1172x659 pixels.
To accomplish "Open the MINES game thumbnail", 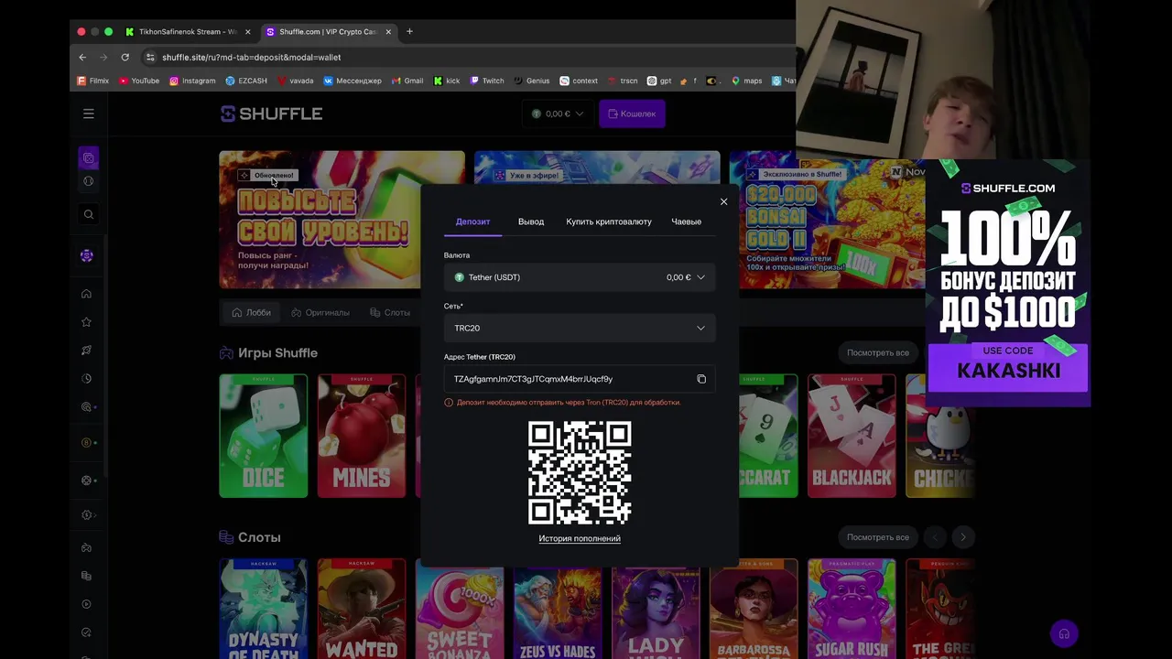I will 362,436.
